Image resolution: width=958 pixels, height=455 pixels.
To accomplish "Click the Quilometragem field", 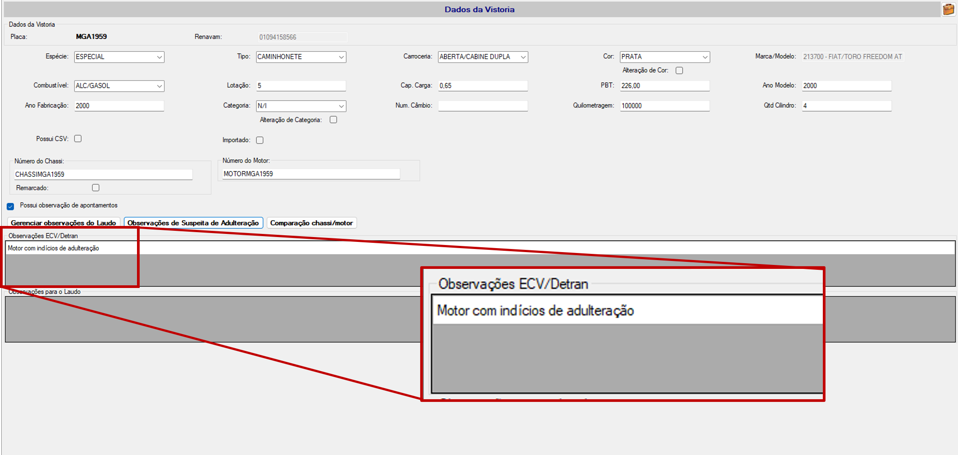I will tap(665, 106).
